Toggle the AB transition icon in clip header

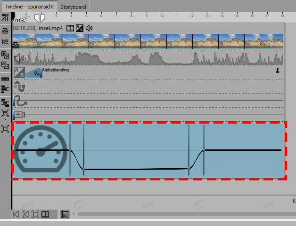80,28
